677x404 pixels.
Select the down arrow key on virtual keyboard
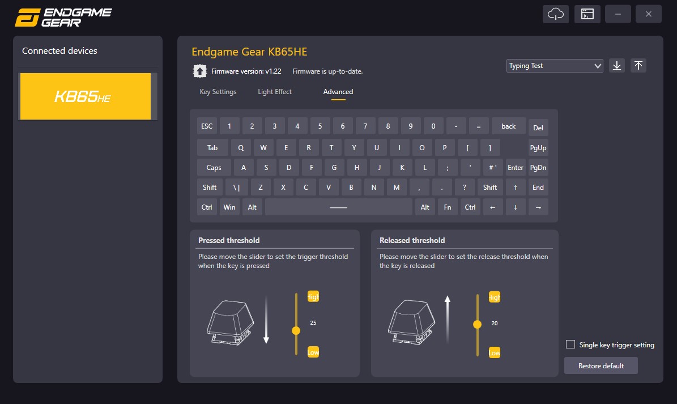pos(515,207)
